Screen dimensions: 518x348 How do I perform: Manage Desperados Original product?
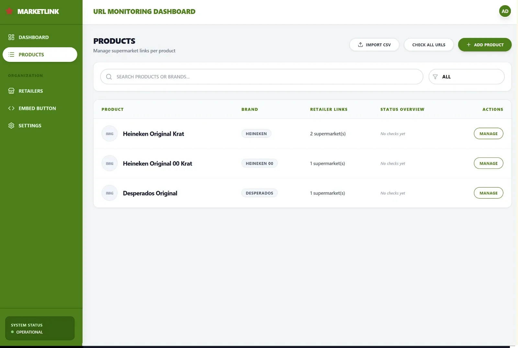click(489, 193)
